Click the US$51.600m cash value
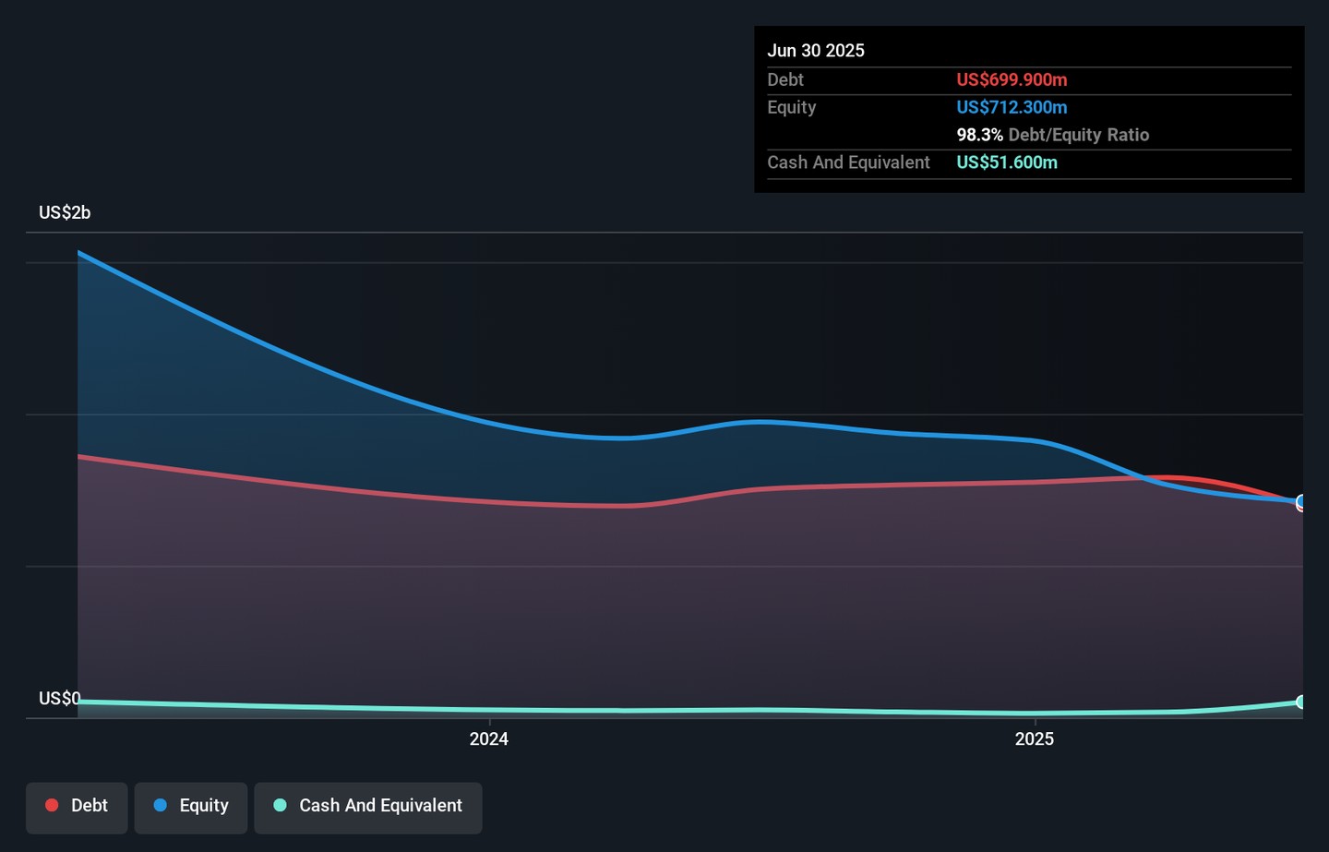1329x852 pixels. (x=1007, y=162)
